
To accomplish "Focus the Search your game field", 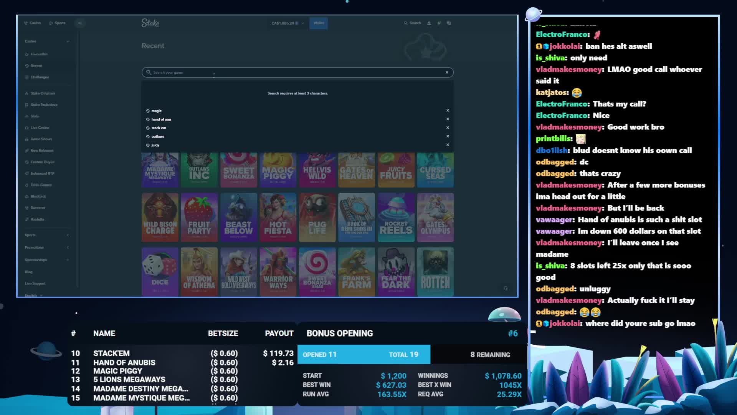I will coord(297,73).
